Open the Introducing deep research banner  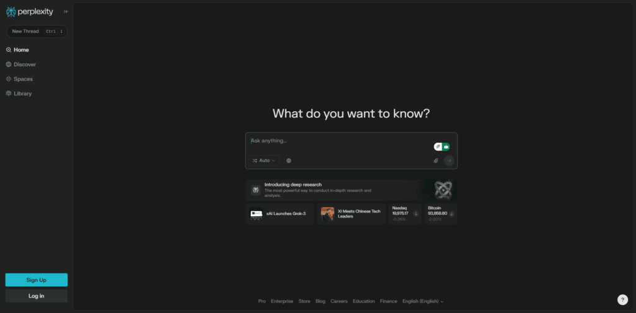[x=352, y=190]
